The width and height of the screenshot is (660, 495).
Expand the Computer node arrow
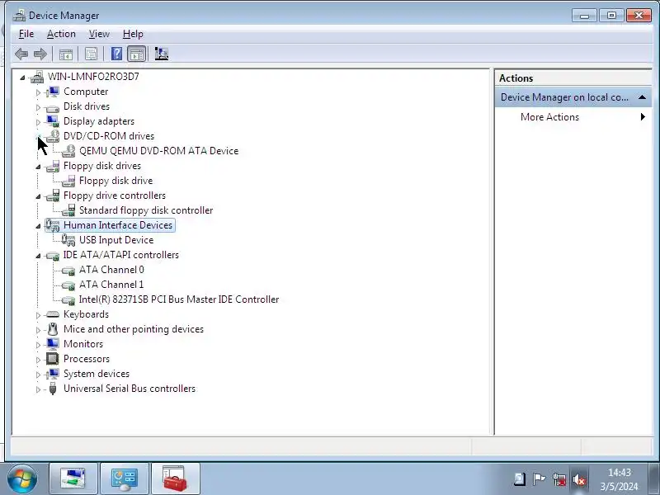[38, 92]
